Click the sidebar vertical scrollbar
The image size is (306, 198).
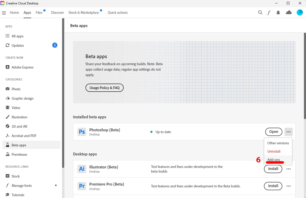(x=63, y=93)
